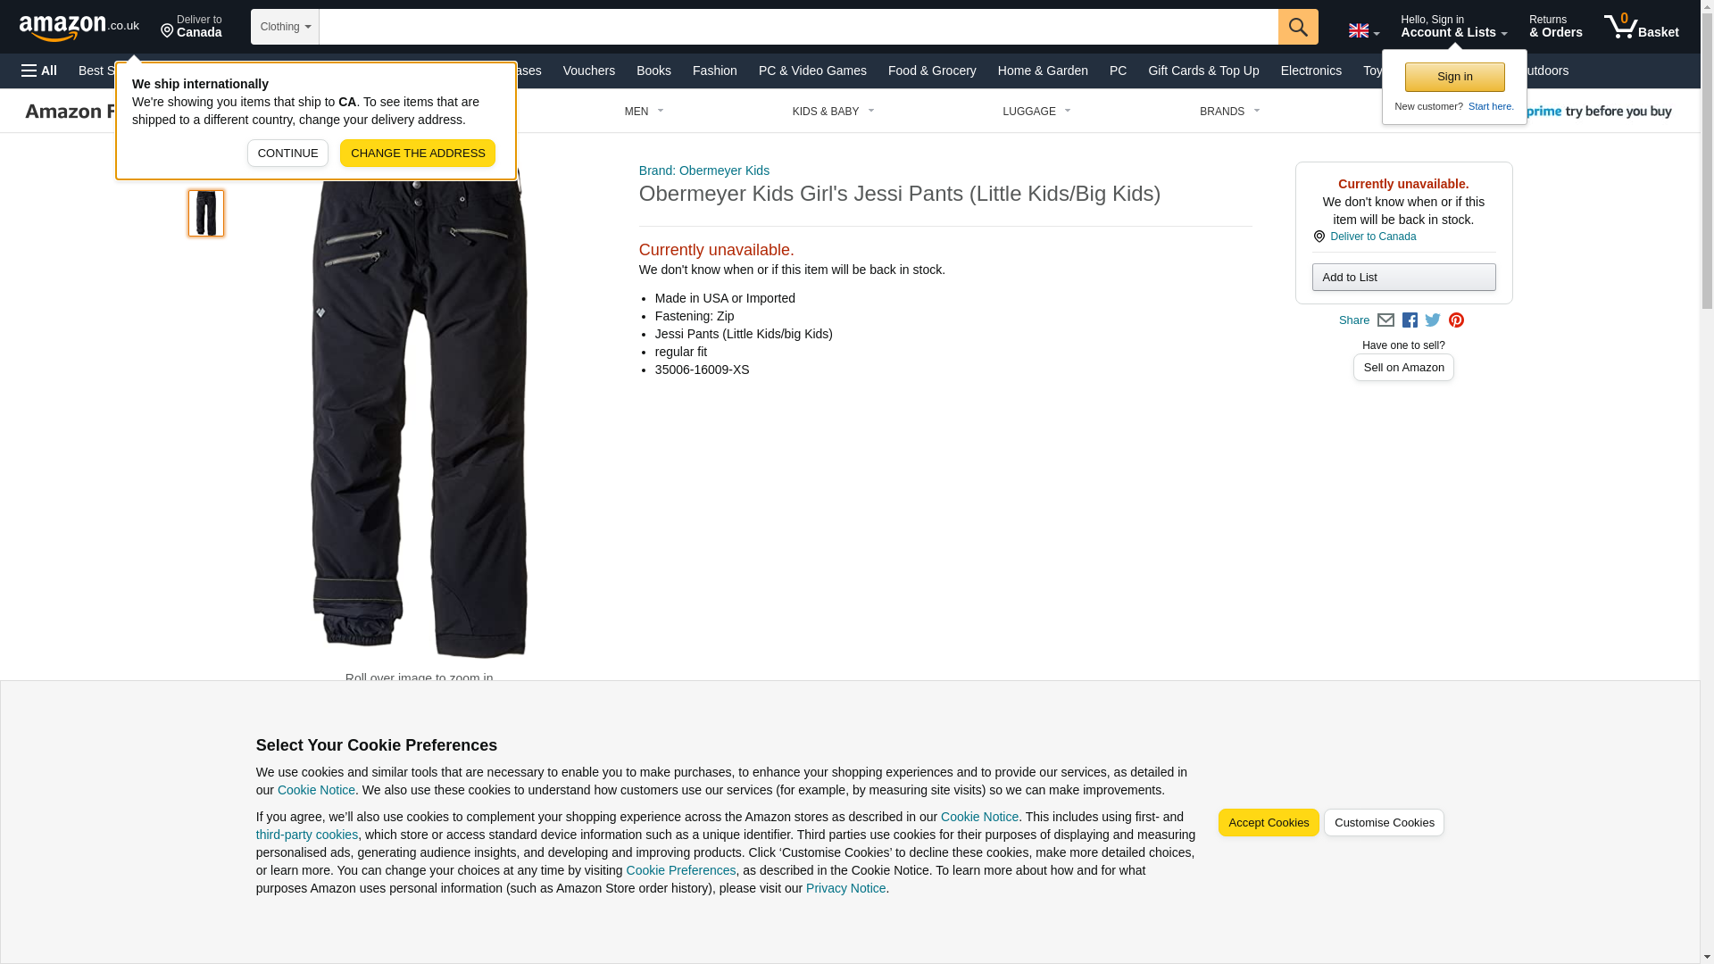Open the Books navigation tab
Viewport: 1714px width, 964px height.
click(653, 71)
